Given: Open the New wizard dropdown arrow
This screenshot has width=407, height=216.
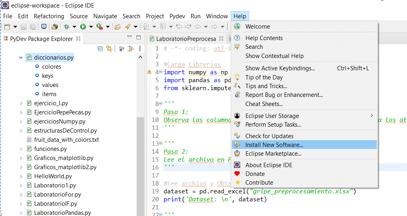Looking at the screenshot, I should click(x=15, y=27).
